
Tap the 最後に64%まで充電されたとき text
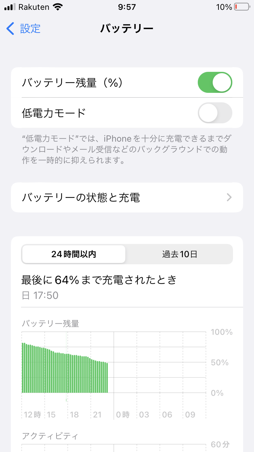(x=99, y=280)
